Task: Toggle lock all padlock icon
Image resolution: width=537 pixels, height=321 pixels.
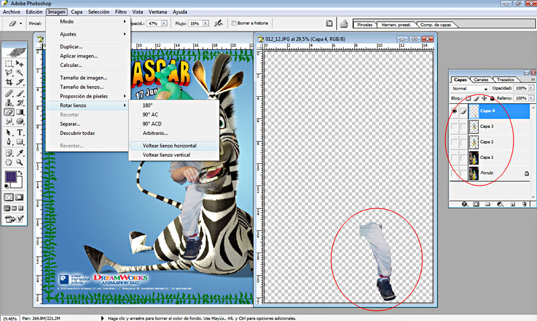Action: pyautogui.click(x=492, y=99)
